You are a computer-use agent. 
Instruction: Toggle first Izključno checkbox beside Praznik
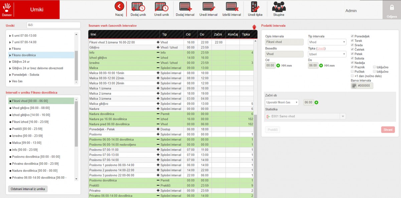pos(374,67)
